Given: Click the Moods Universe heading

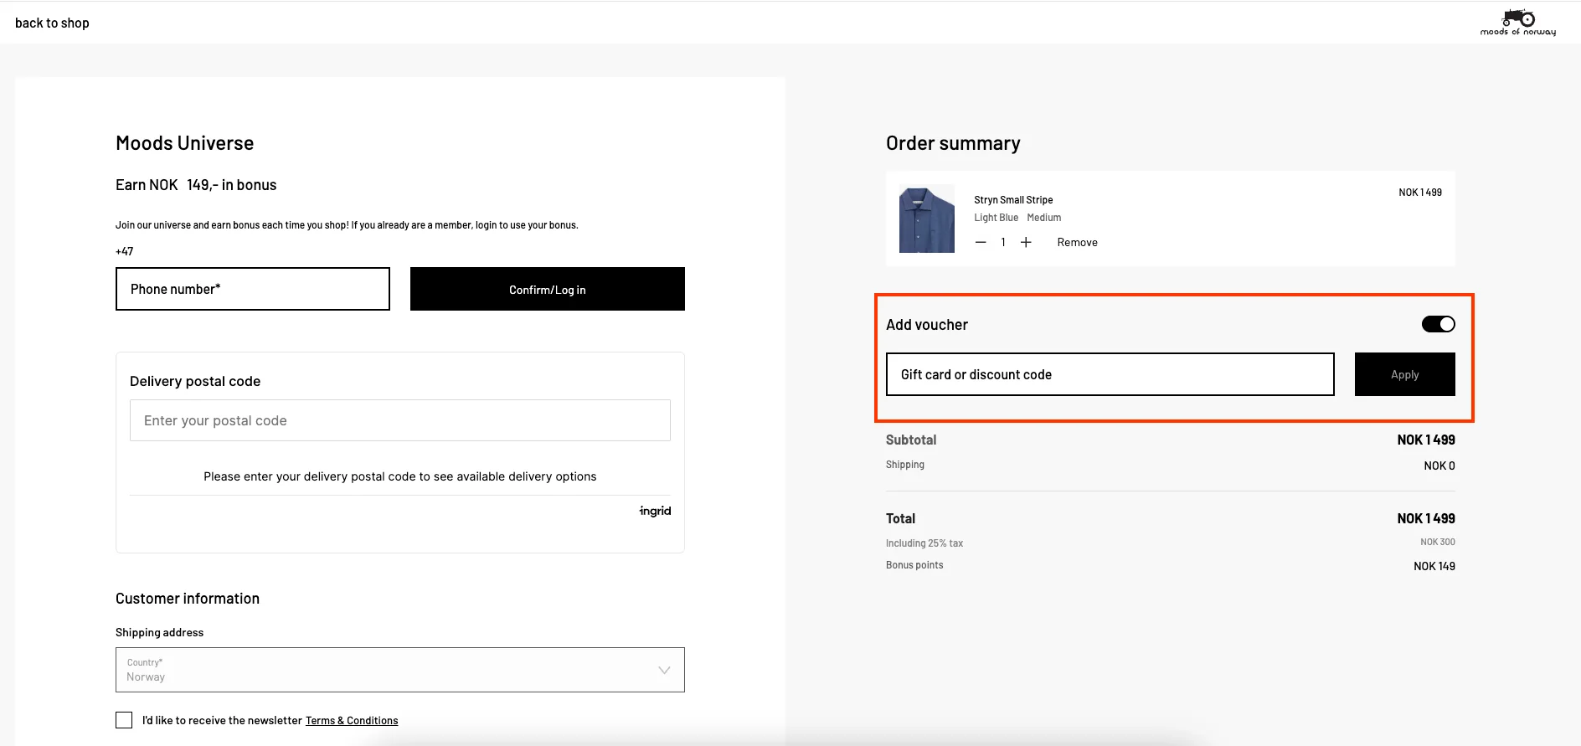Looking at the screenshot, I should 185,143.
